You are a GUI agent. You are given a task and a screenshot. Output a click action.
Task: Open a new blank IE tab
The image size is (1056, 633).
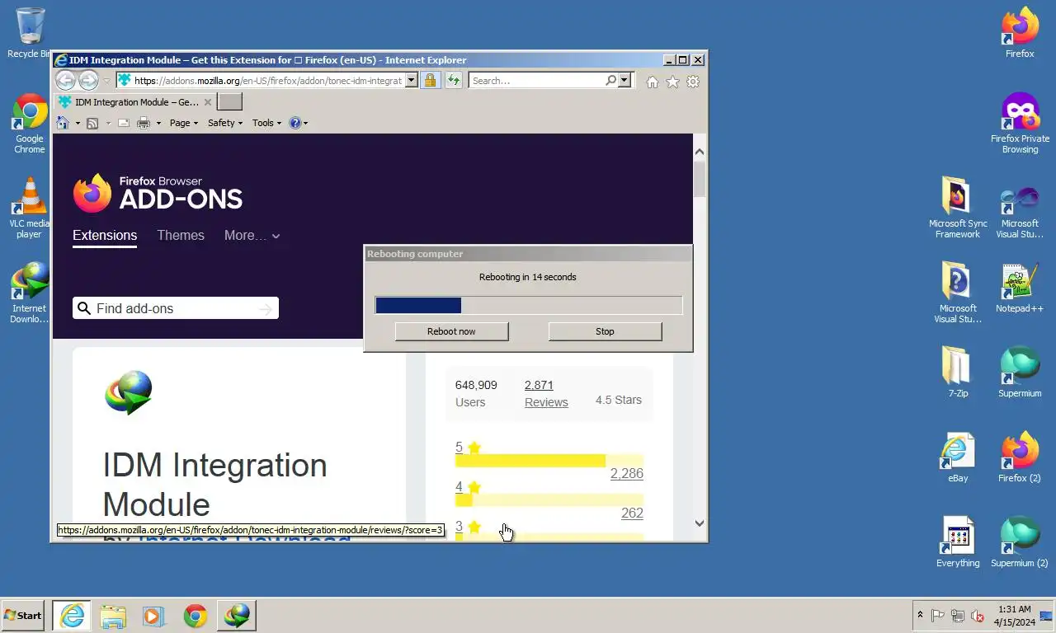click(x=230, y=102)
